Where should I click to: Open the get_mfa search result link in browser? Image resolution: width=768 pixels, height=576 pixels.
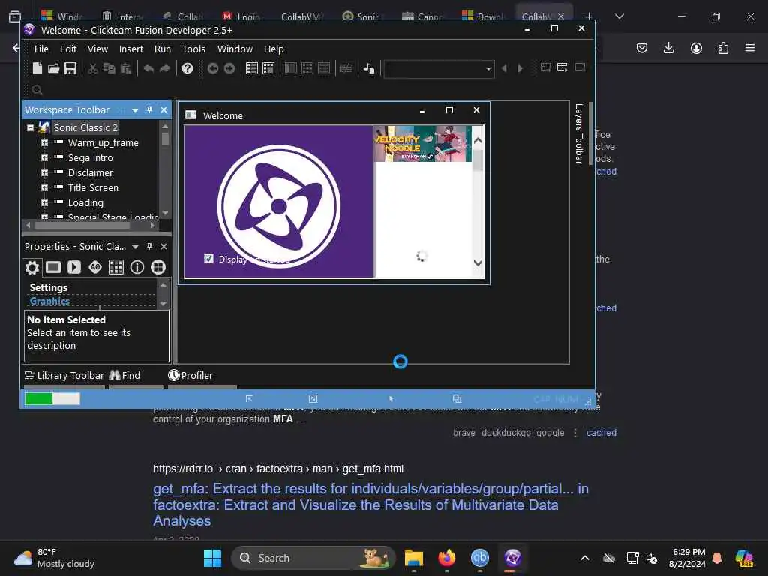370,505
